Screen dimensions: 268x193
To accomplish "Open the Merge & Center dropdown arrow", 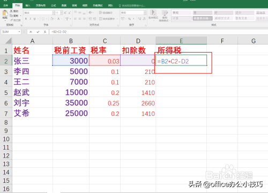I will [x=117, y=19].
